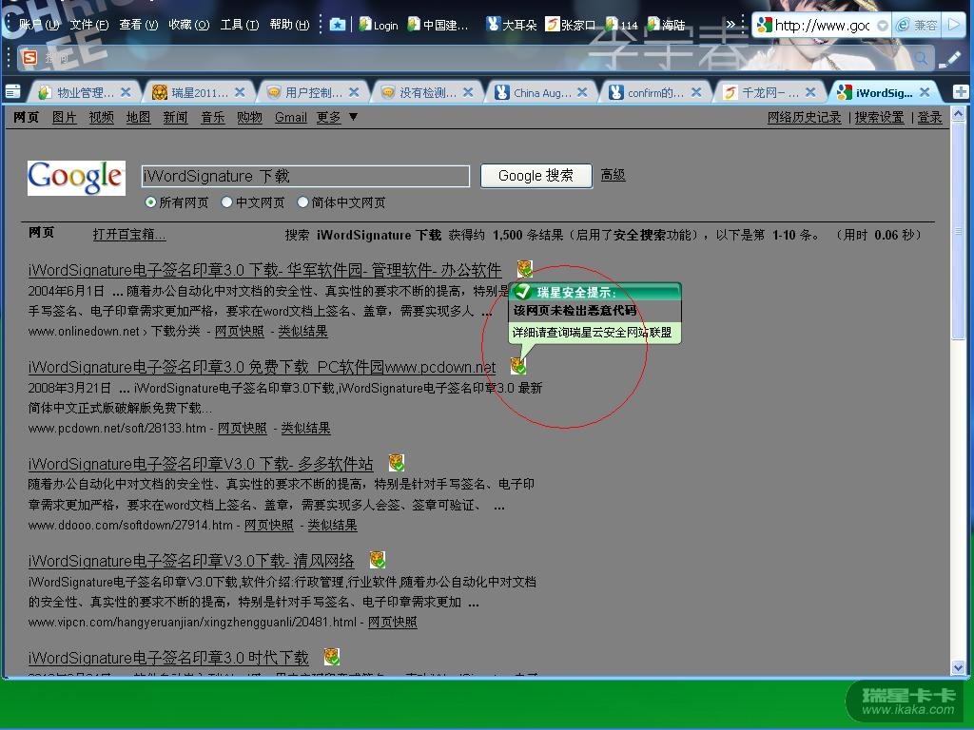974x730 pixels.
Task: Click the Google search query input field
Action: 305,176
